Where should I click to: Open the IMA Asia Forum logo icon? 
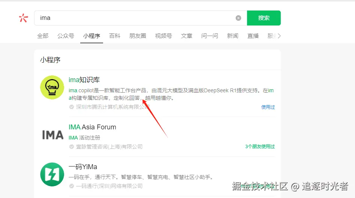[x=52, y=135]
